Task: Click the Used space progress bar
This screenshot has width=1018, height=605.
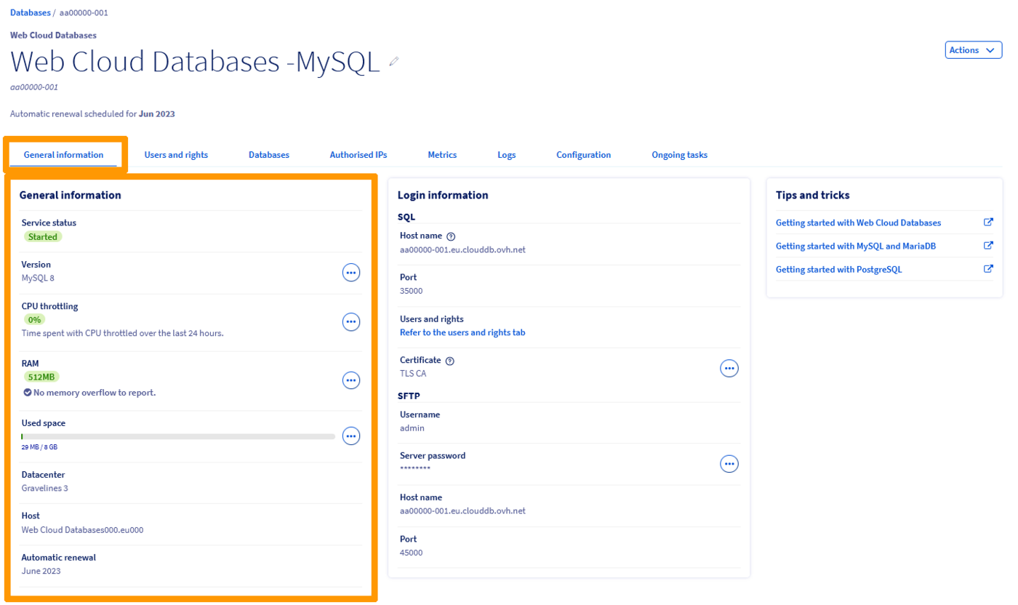Action: pos(178,436)
